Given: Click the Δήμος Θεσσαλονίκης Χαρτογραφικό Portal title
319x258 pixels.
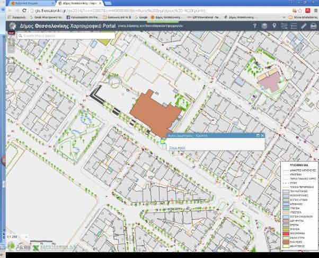Looking at the screenshot, I should point(67,26).
